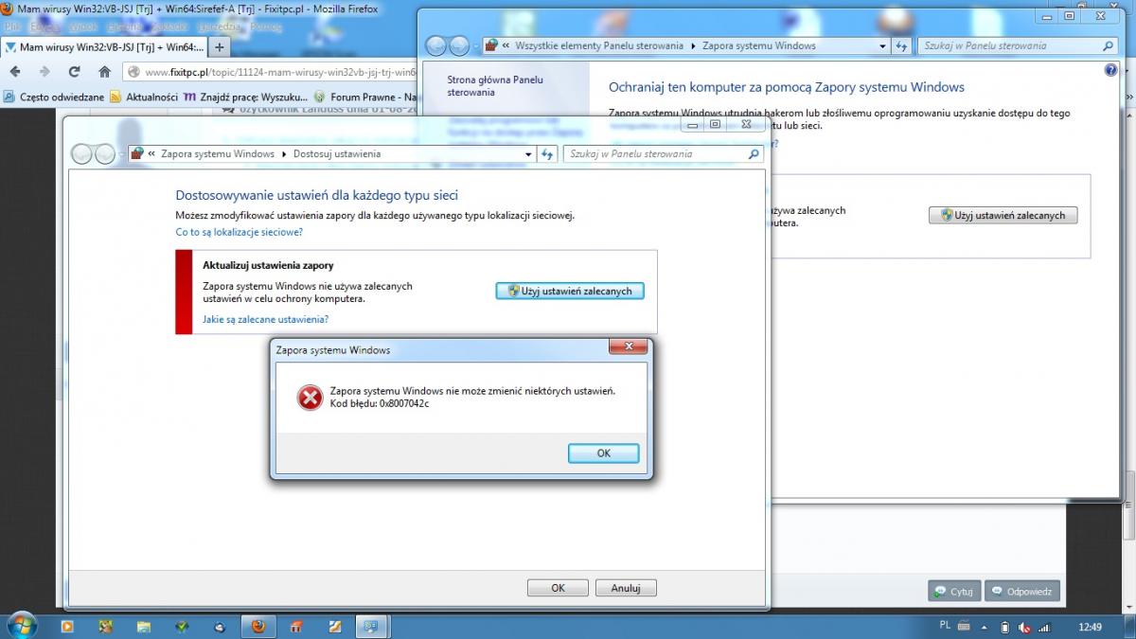
Task: Open help icon in rear Control Panel window
Action: (1111, 70)
